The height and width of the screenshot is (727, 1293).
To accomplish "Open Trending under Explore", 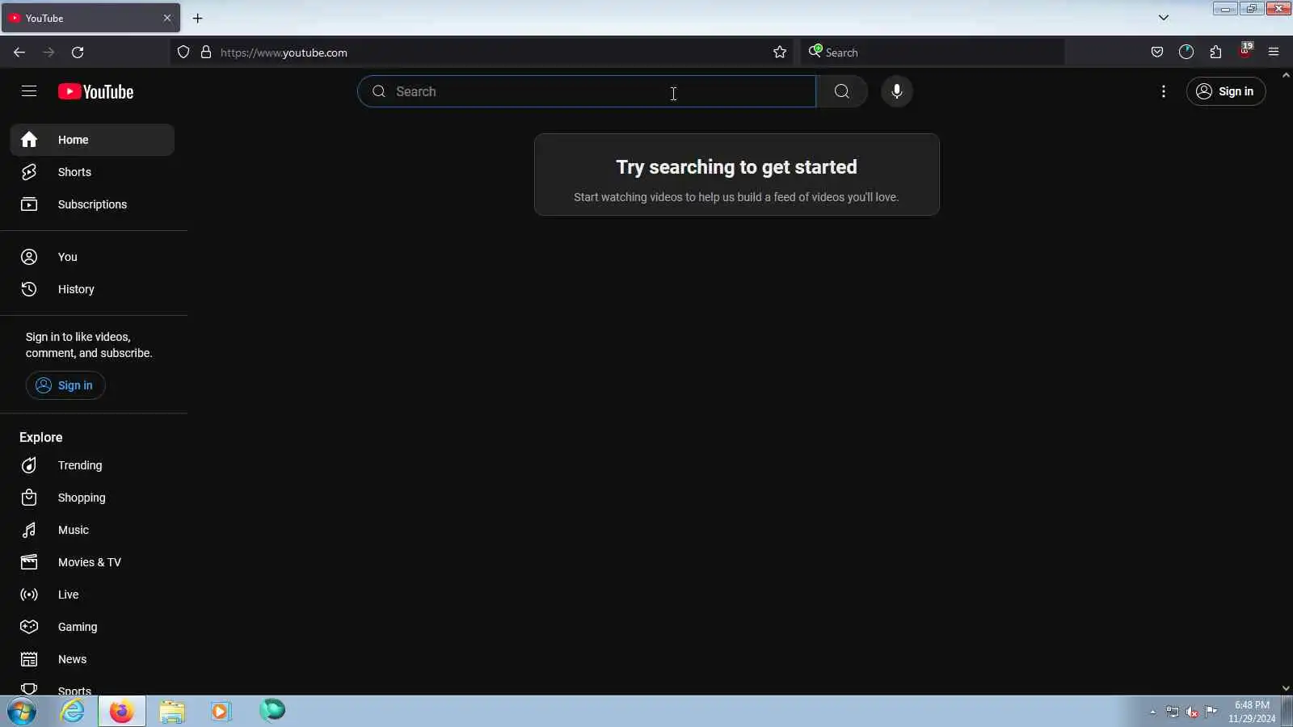I will click(92, 465).
